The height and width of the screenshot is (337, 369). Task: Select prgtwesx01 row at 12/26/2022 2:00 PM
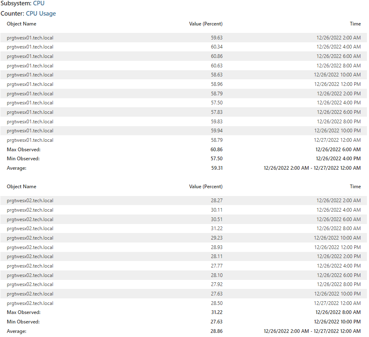(184, 94)
